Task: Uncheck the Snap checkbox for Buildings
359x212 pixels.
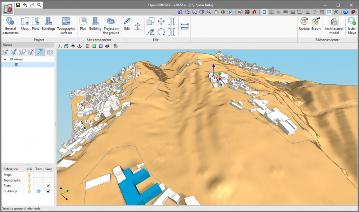Action: [48, 191]
